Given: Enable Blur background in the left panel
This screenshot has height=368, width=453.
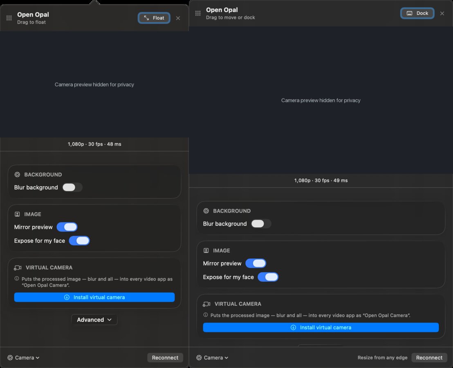Looking at the screenshot, I should [x=72, y=187].
